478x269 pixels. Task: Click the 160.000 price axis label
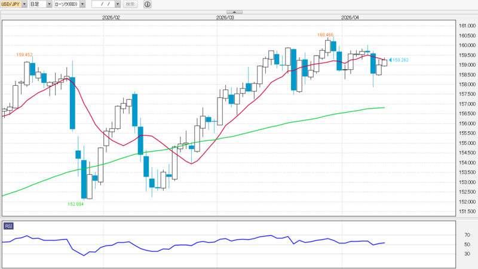click(x=467, y=45)
